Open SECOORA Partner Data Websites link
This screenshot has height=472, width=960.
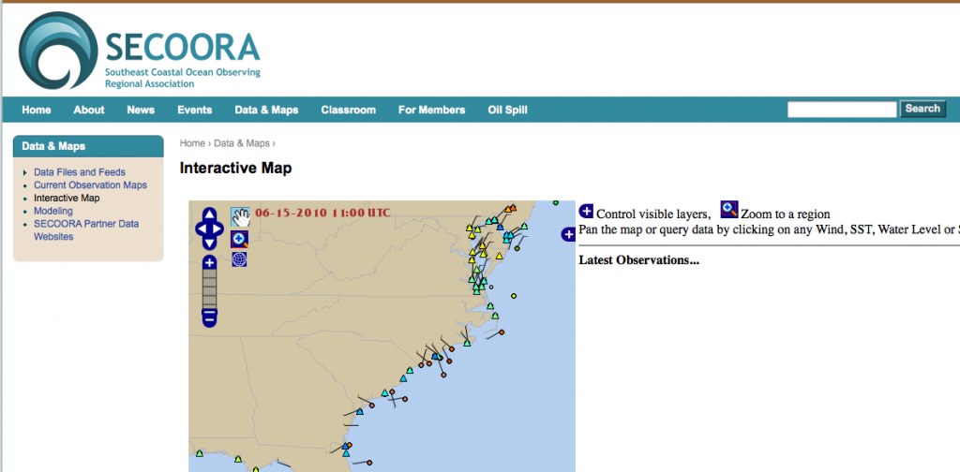(x=86, y=229)
